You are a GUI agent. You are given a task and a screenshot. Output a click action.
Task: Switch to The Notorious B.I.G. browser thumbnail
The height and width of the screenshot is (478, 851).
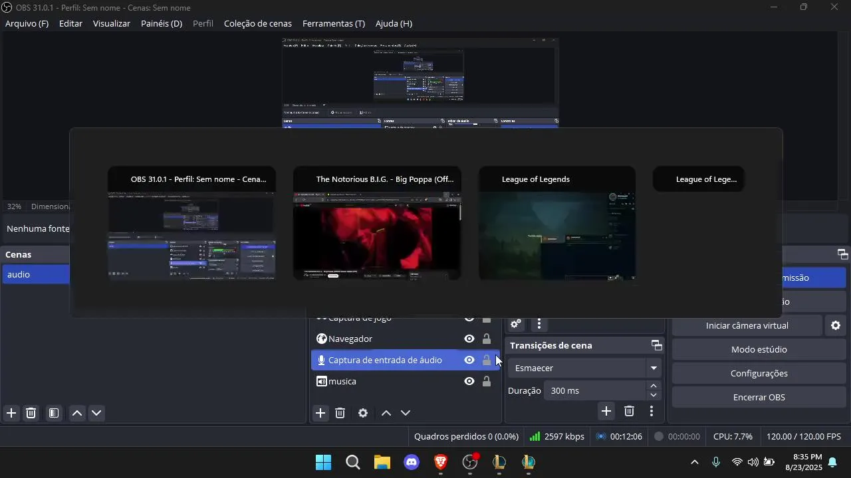(377, 224)
